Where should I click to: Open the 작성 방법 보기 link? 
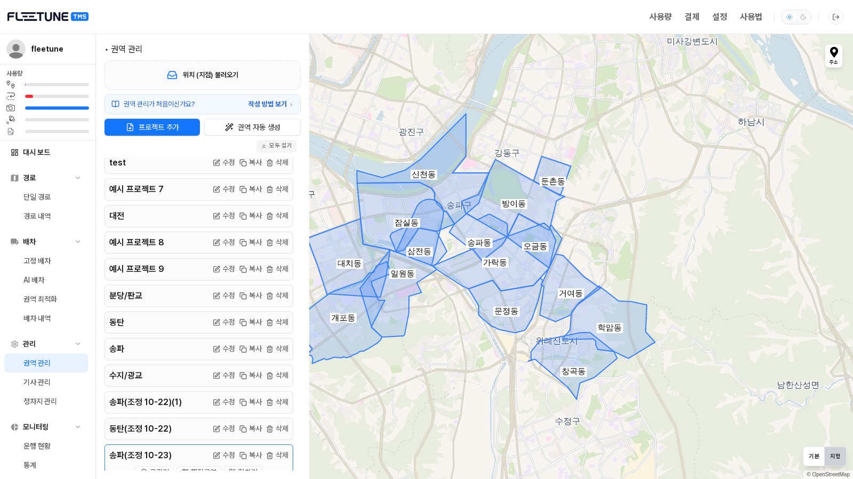(270, 104)
